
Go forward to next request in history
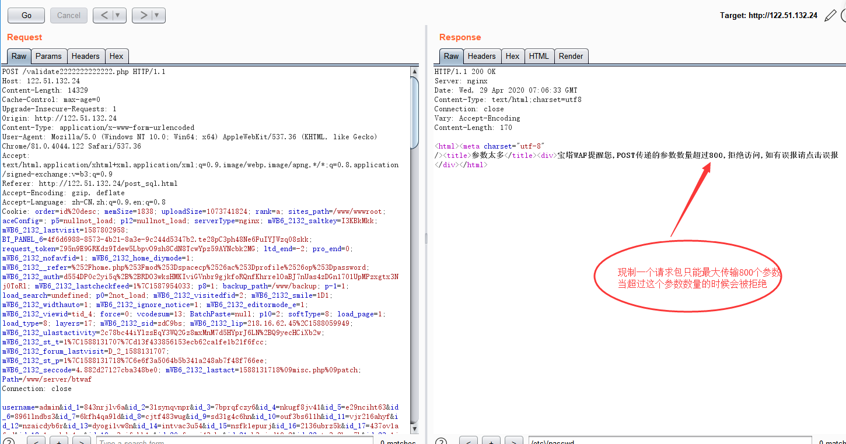click(142, 15)
